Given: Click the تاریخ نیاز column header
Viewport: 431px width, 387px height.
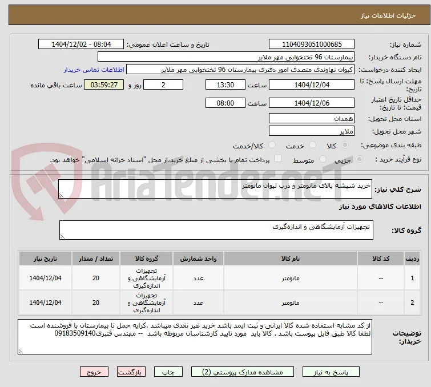Looking at the screenshot, I should tap(45, 259).
